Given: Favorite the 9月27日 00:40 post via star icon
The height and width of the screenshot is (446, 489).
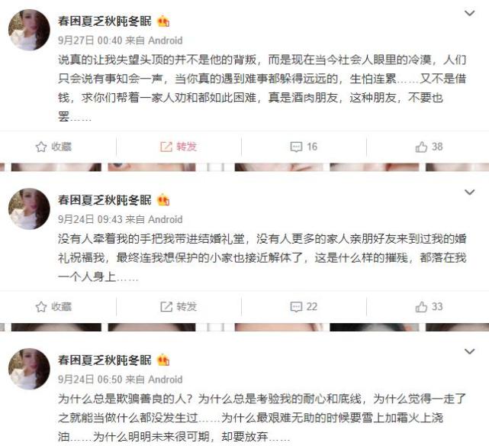Looking at the screenshot, I should point(53,147).
